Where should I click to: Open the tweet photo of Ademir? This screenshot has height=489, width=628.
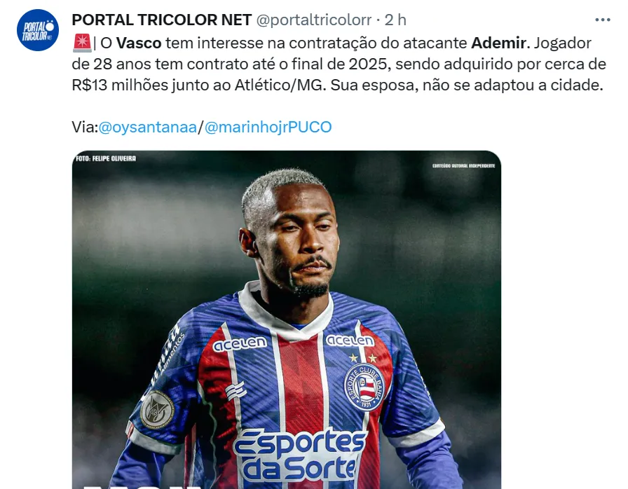(x=287, y=319)
